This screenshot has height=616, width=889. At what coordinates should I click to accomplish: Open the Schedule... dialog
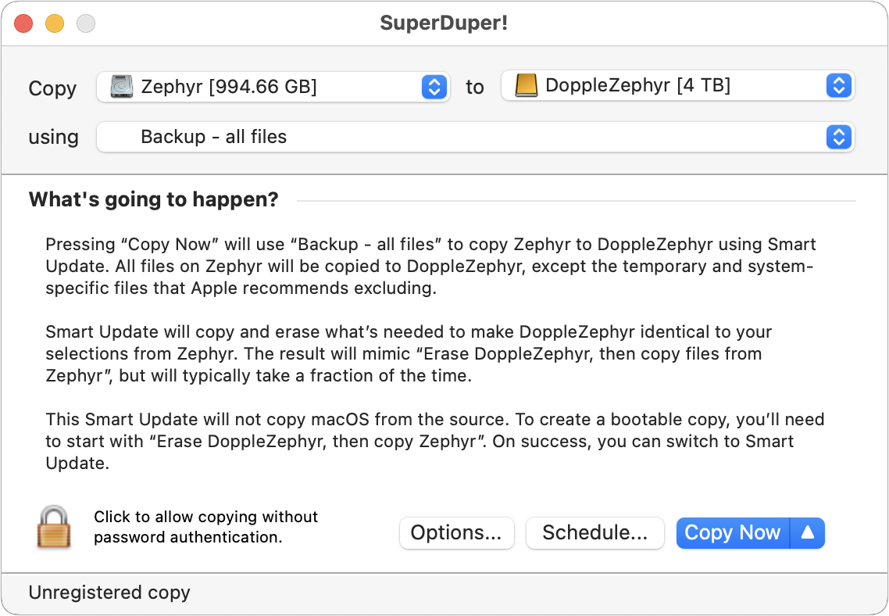point(594,532)
